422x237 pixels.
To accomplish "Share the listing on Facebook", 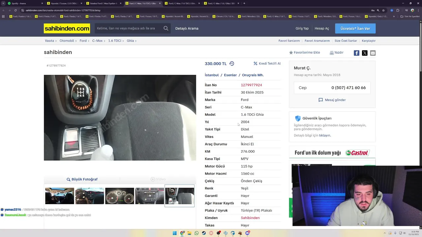I will pyautogui.click(x=356, y=53).
